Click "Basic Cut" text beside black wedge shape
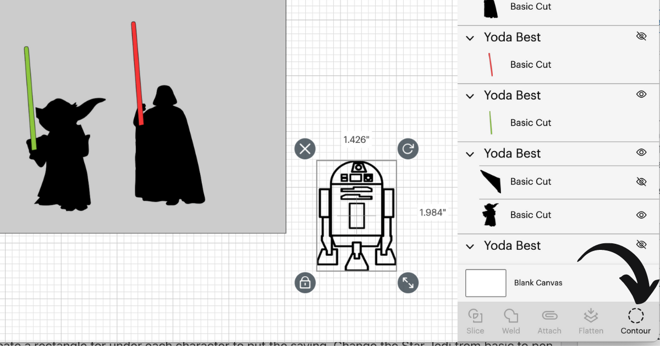The width and height of the screenshot is (660, 346). [x=531, y=181]
